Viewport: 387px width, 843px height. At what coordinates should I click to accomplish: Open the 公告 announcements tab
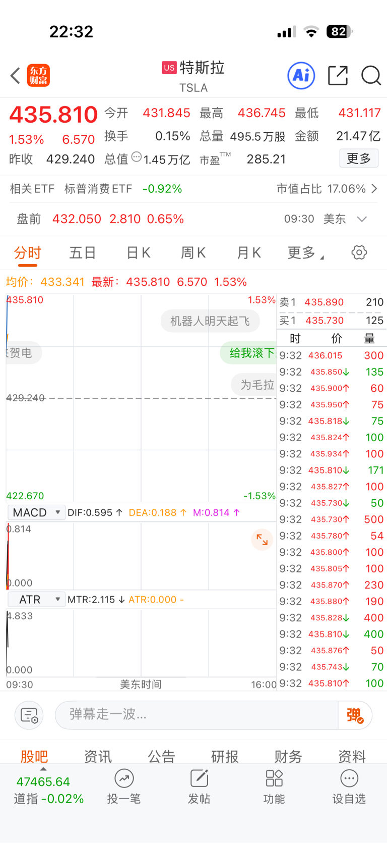coord(161,756)
